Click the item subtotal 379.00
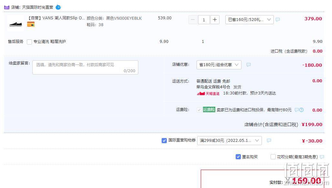 [313, 19]
